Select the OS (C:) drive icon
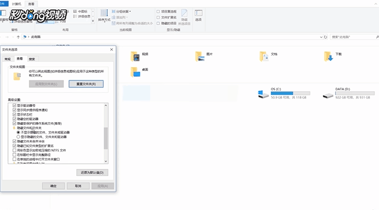 click(x=263, y=94)
